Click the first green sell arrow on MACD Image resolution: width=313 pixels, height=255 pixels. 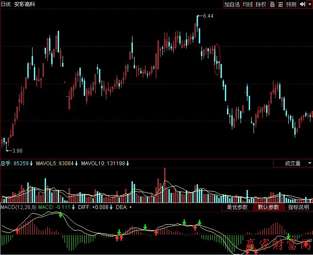coord(61,215)
